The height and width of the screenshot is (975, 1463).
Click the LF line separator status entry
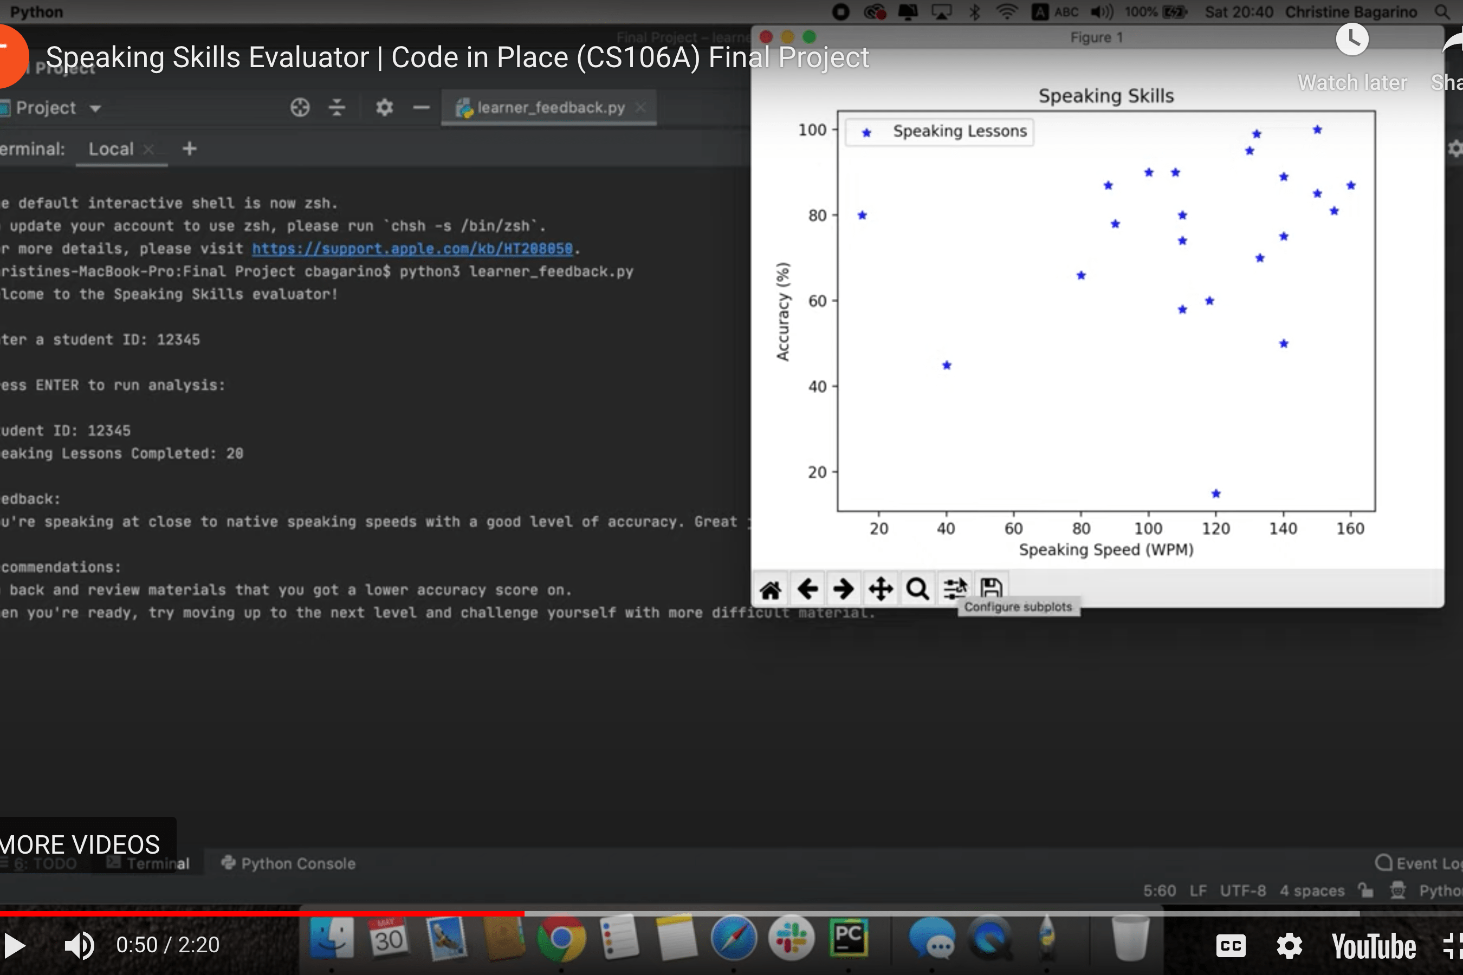point(1197,890)
